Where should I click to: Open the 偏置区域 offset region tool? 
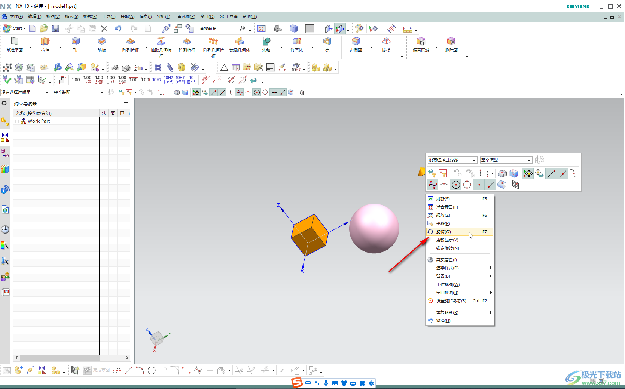click(x=421, y=41)
